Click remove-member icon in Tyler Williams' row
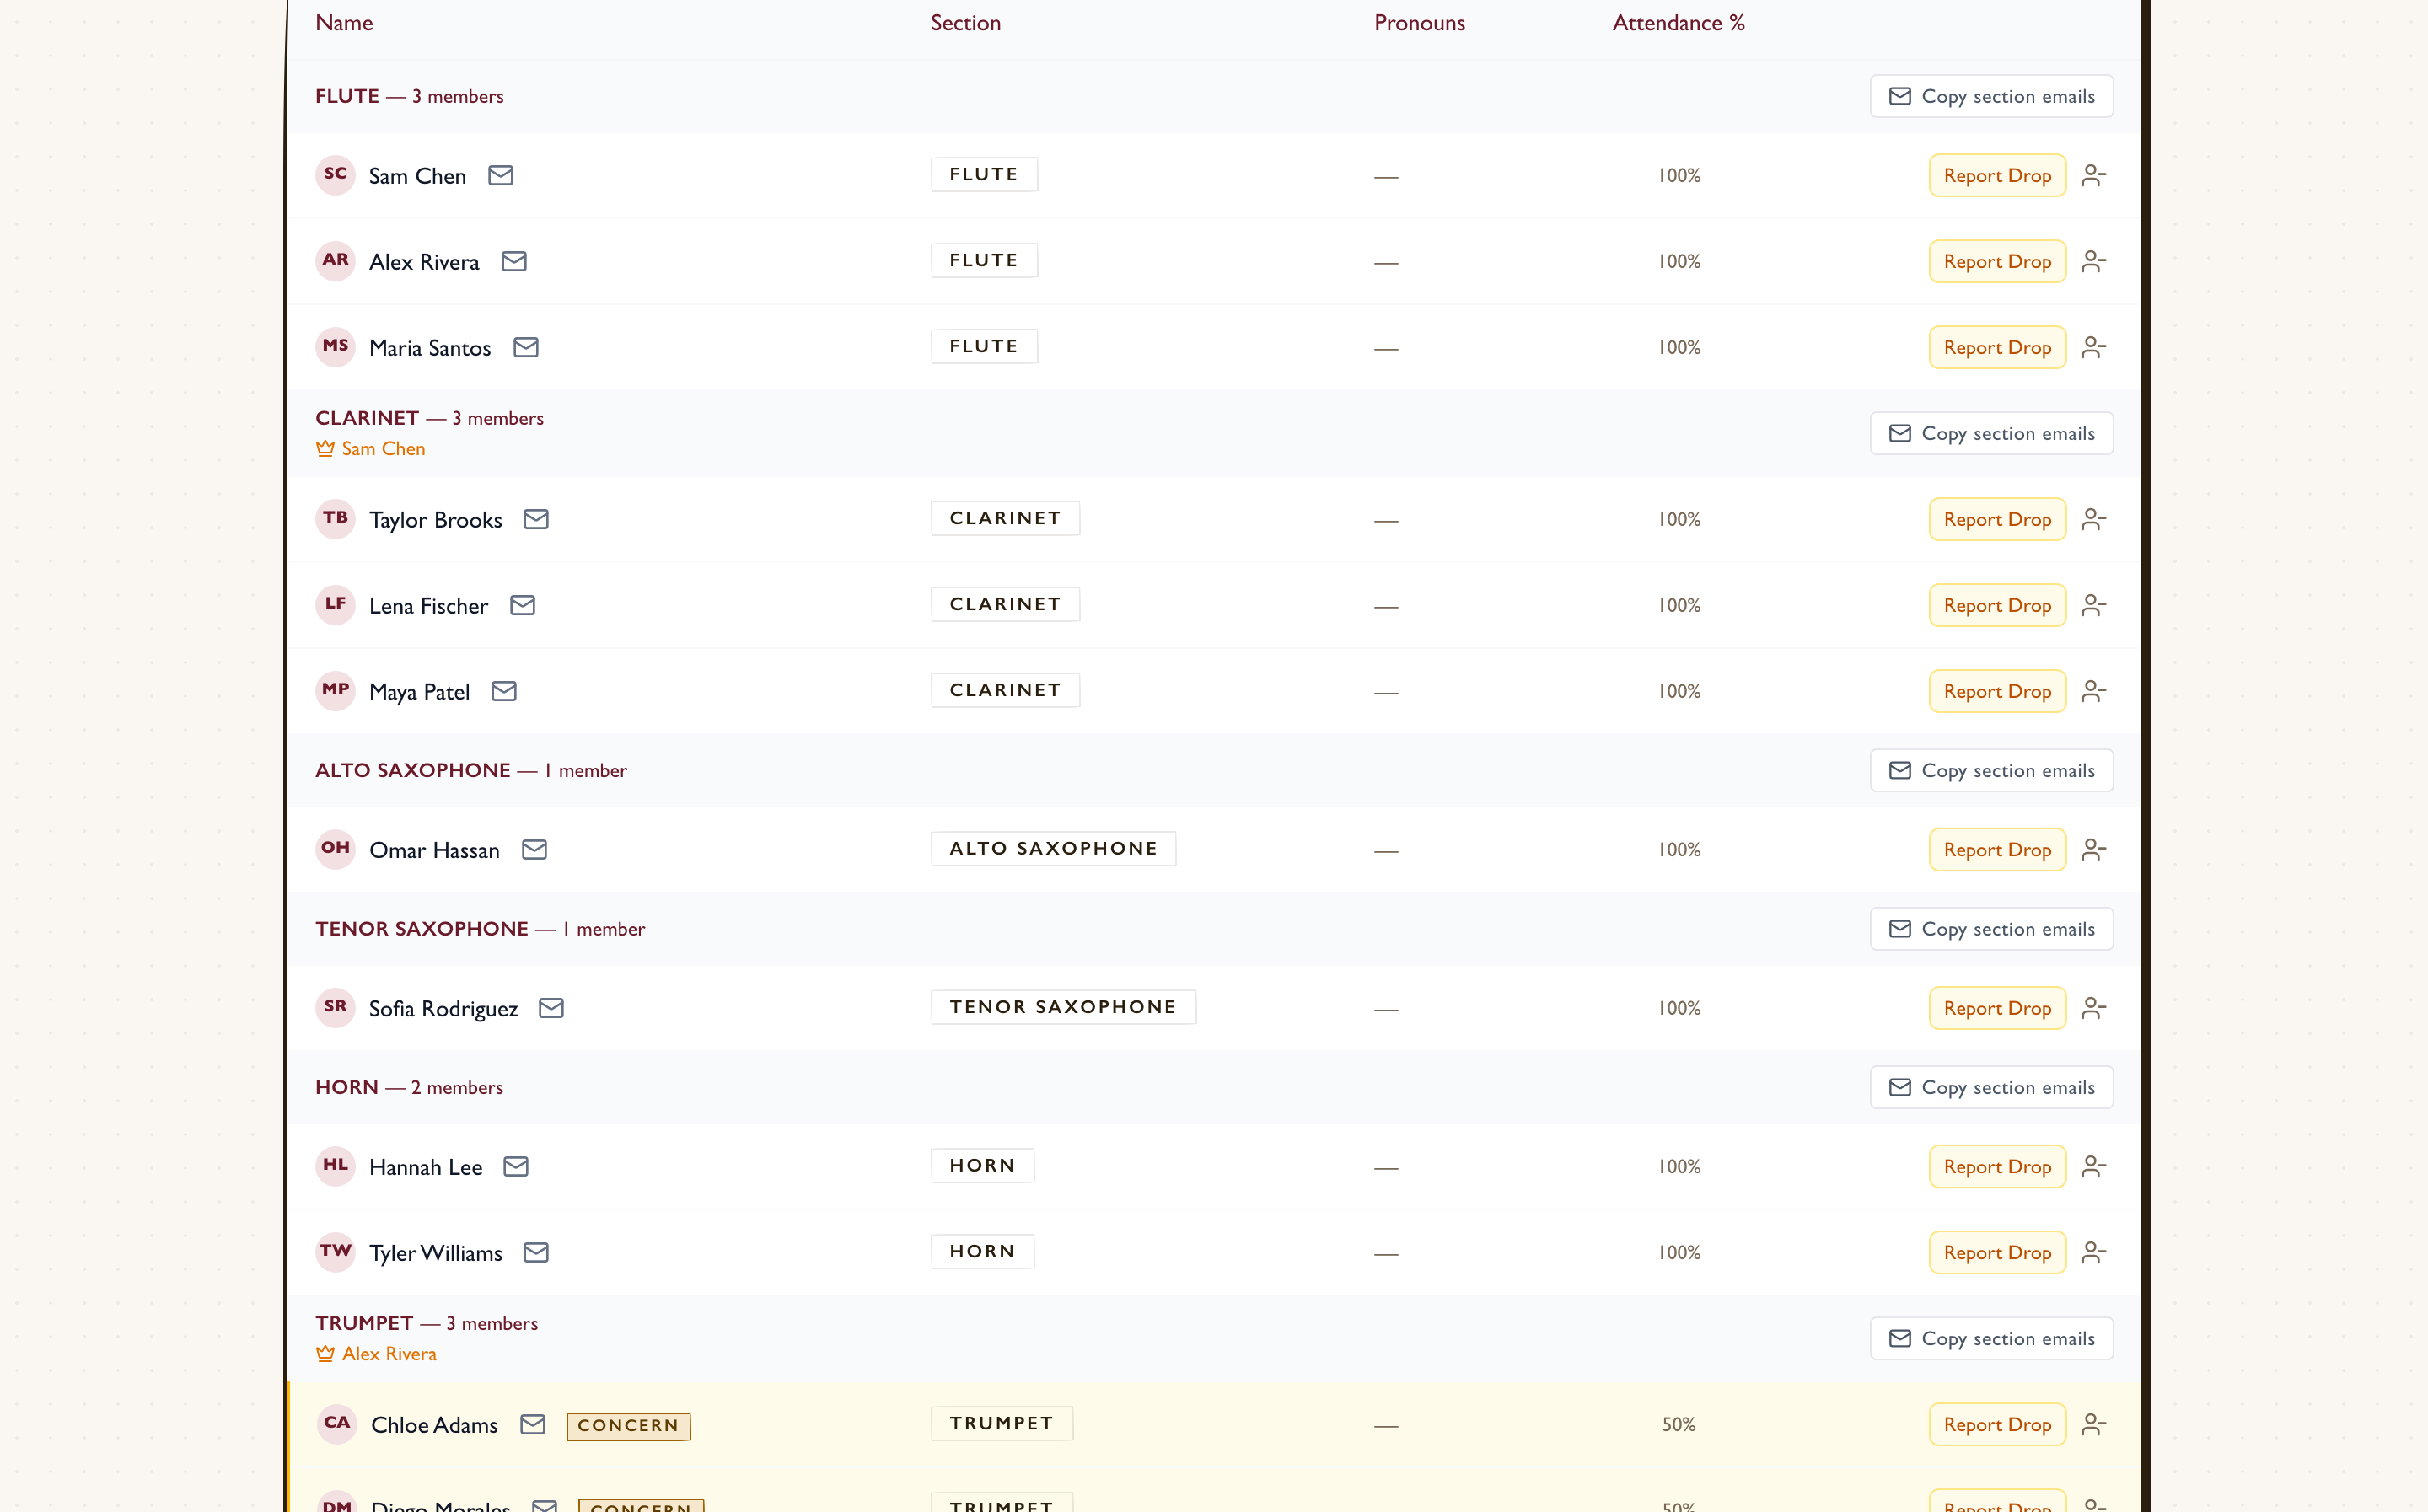 [2093, 1253]
